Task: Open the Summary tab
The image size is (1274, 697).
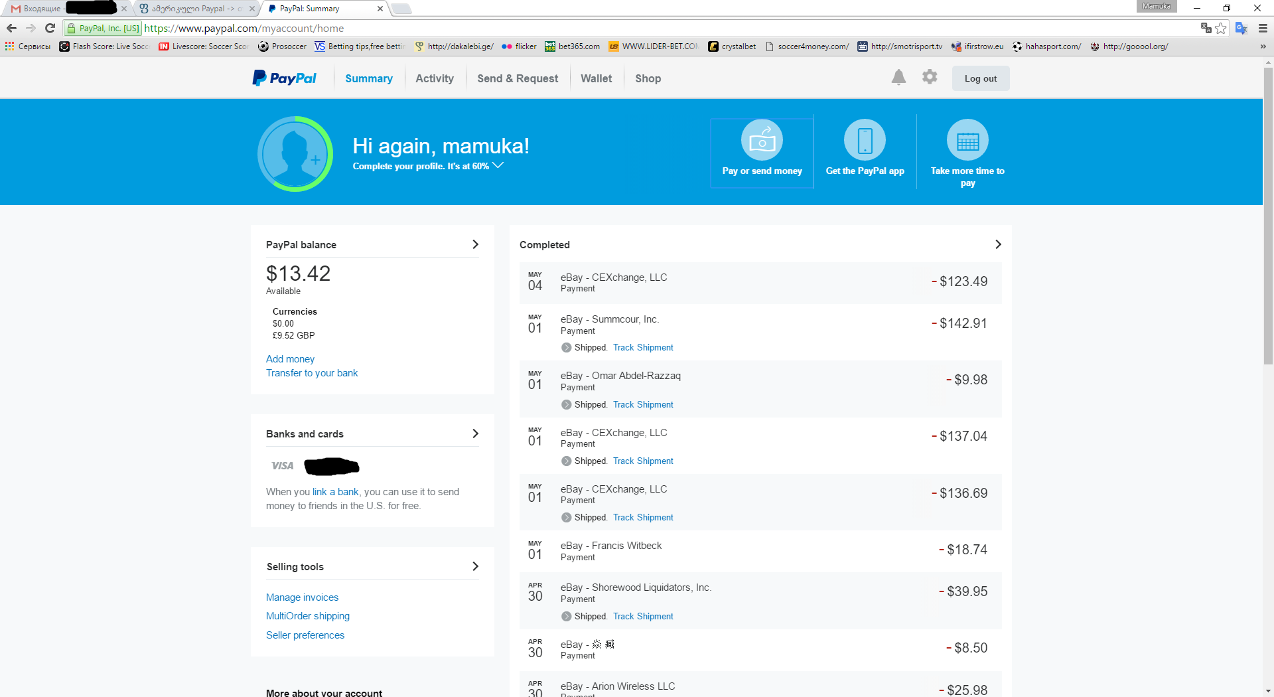Action: click(x=369, y=78)
